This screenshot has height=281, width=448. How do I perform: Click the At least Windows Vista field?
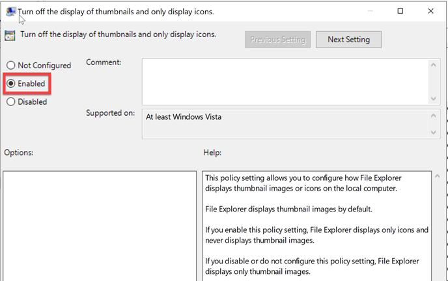coord(285,124)
